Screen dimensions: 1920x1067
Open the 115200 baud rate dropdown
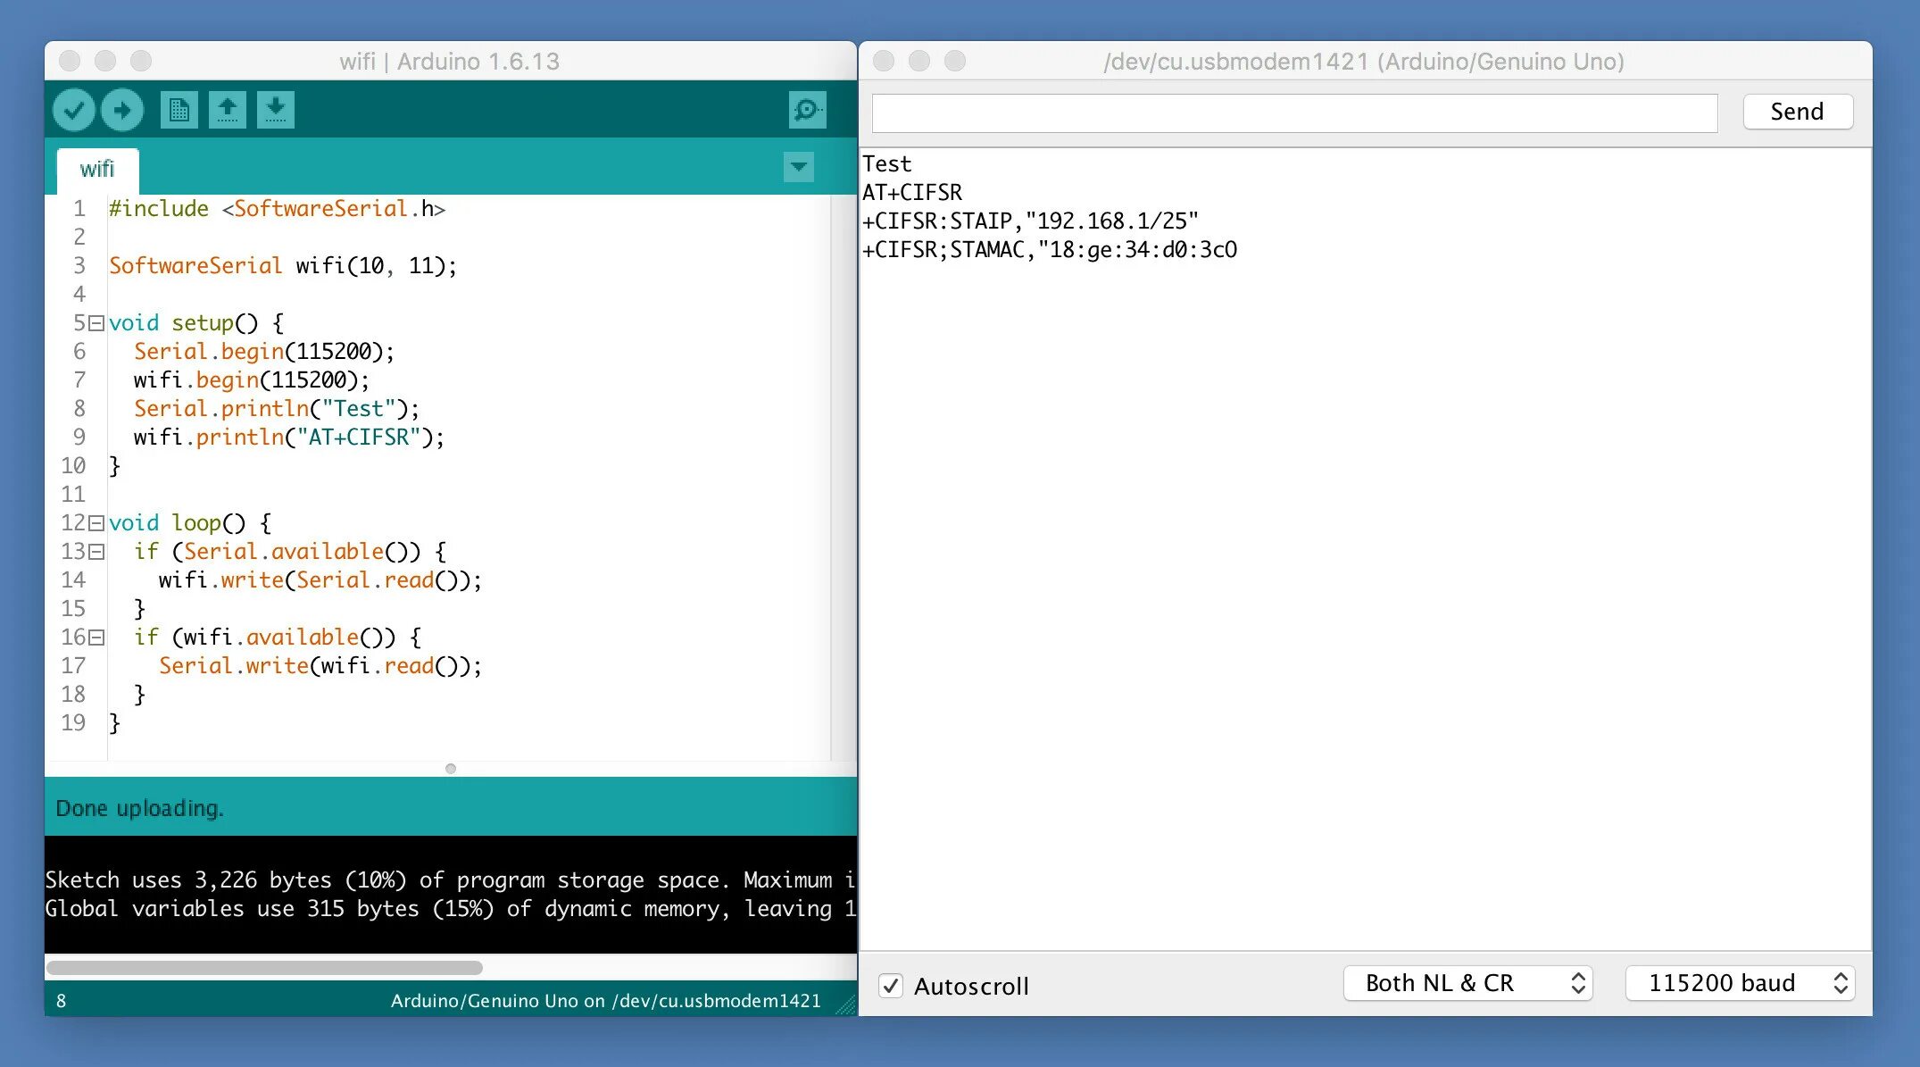[1740, 983]
